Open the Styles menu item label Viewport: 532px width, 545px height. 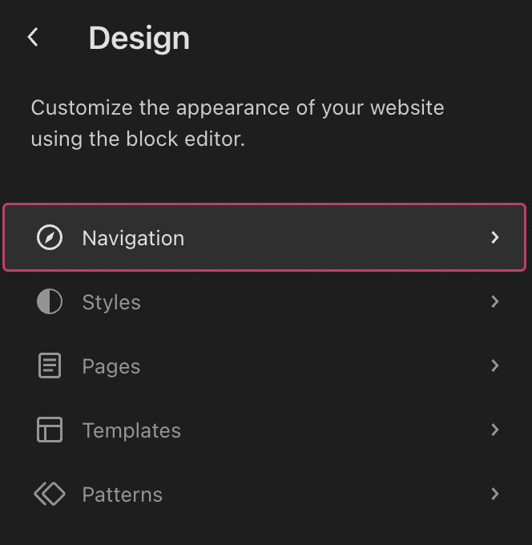click(111, 302)
